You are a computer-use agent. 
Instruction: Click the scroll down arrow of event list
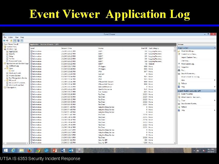click(x=175, y=143)
